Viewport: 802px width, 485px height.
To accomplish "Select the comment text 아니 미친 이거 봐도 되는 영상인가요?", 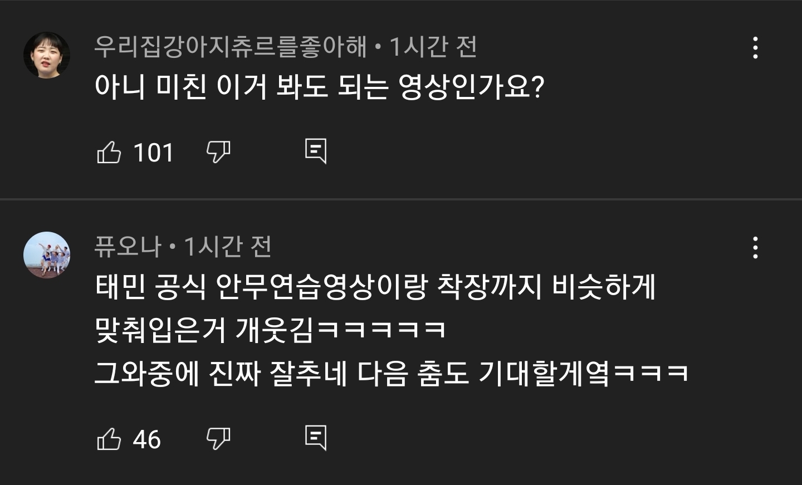I will 319,87.
